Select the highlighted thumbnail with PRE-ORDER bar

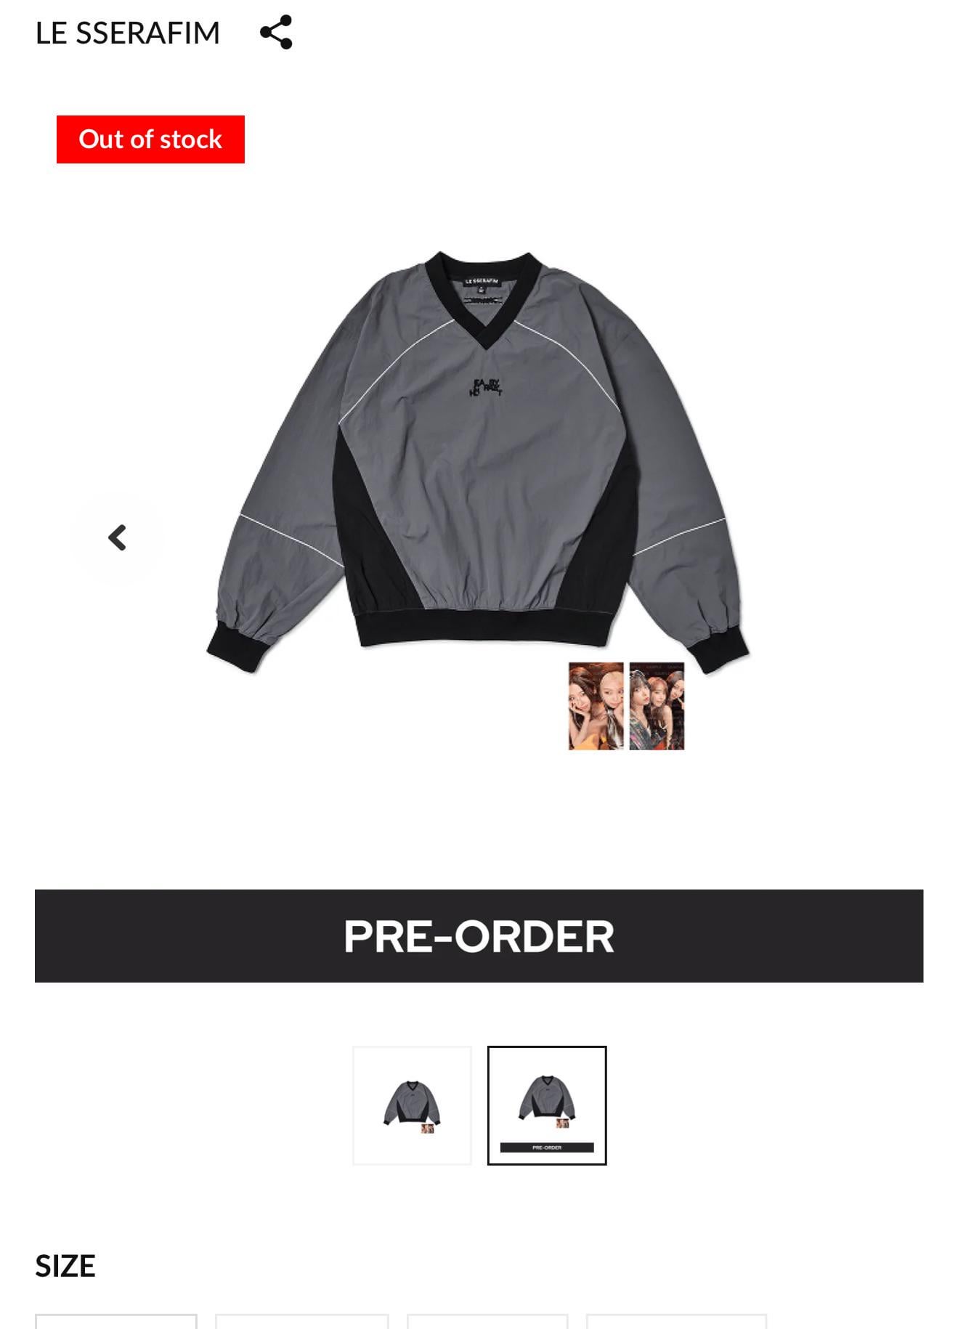tap(547, 1105)
